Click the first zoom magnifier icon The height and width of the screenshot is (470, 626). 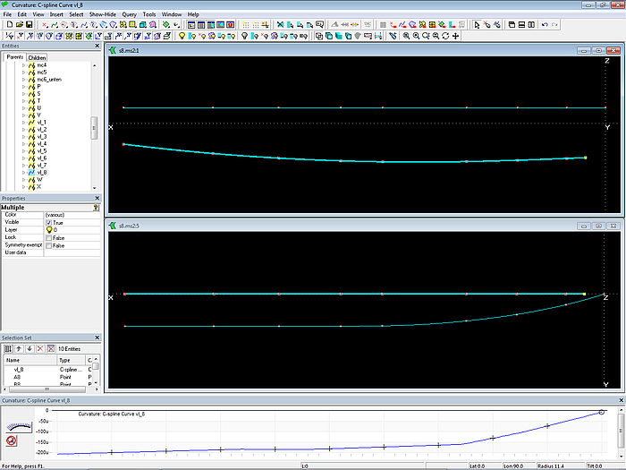(x=406, y=36)
